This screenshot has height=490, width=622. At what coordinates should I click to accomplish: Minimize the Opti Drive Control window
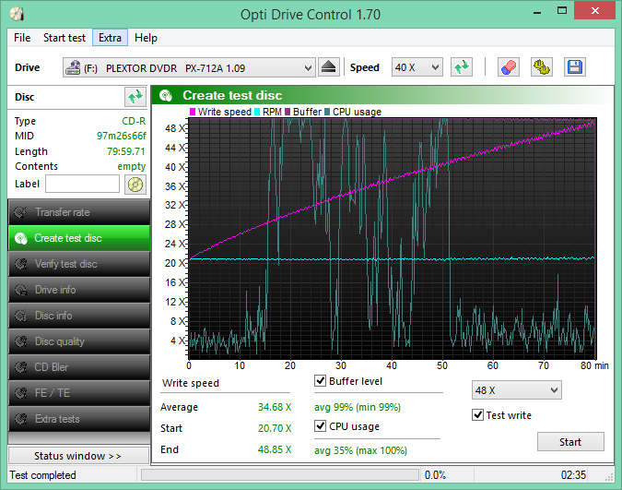(x=537, y=11)
